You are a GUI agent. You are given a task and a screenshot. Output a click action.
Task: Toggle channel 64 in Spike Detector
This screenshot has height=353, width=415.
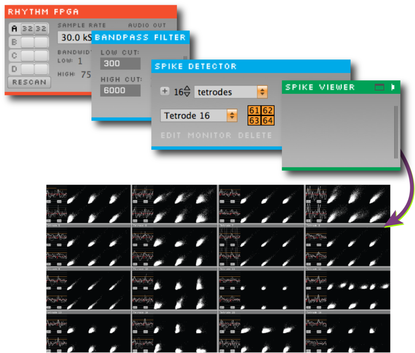pos(268,120)
